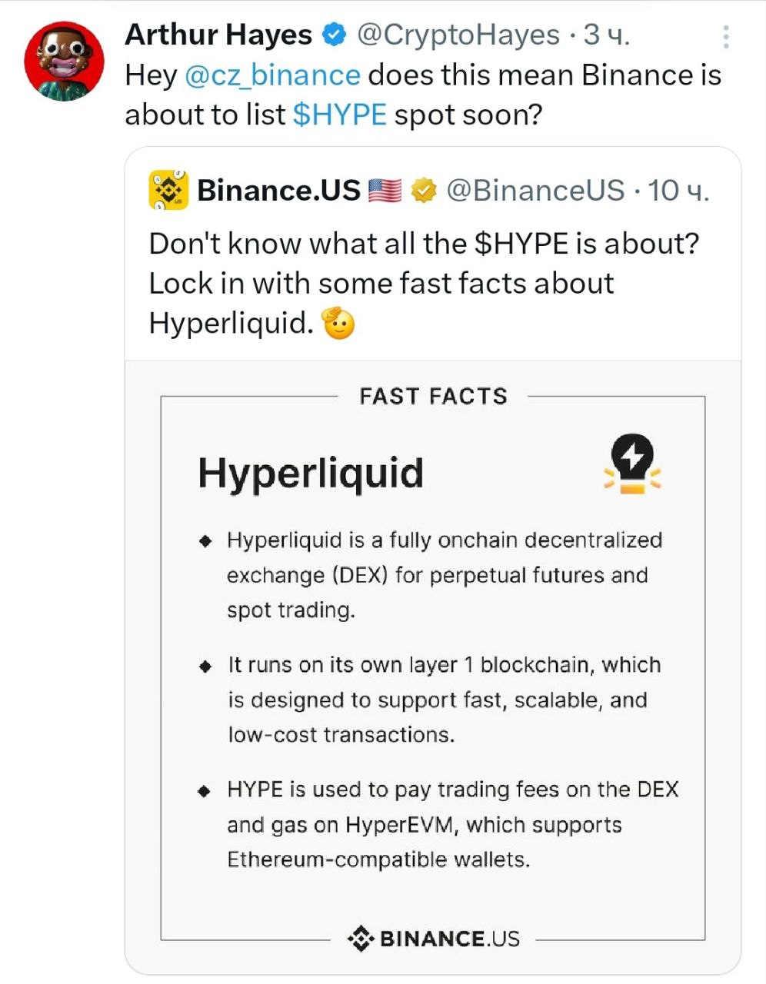Click the gold verified badge
Viewport: 766px width, 984px height.
(424, 190)
